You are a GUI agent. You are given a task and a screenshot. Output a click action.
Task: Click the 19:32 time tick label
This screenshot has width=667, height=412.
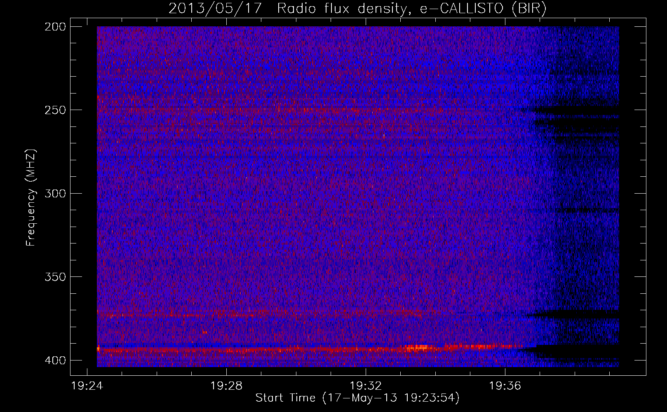click(x=366, y=386)
